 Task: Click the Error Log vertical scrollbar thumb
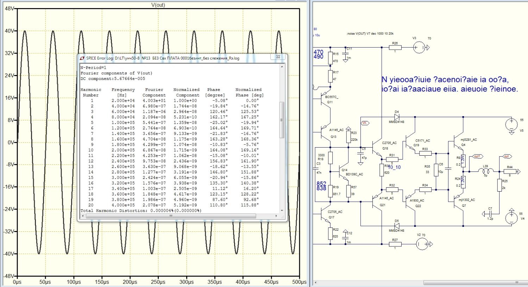[282, 120]
